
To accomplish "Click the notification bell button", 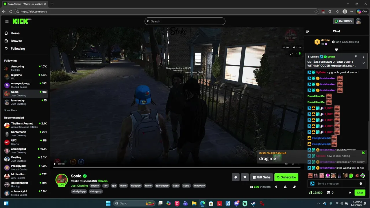I will click(236, 177).
